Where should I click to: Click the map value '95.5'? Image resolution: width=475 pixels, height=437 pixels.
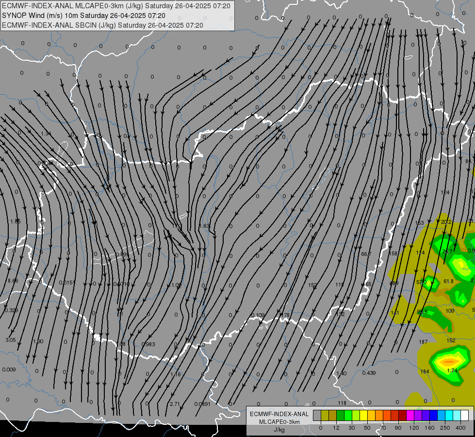point(422,312)
